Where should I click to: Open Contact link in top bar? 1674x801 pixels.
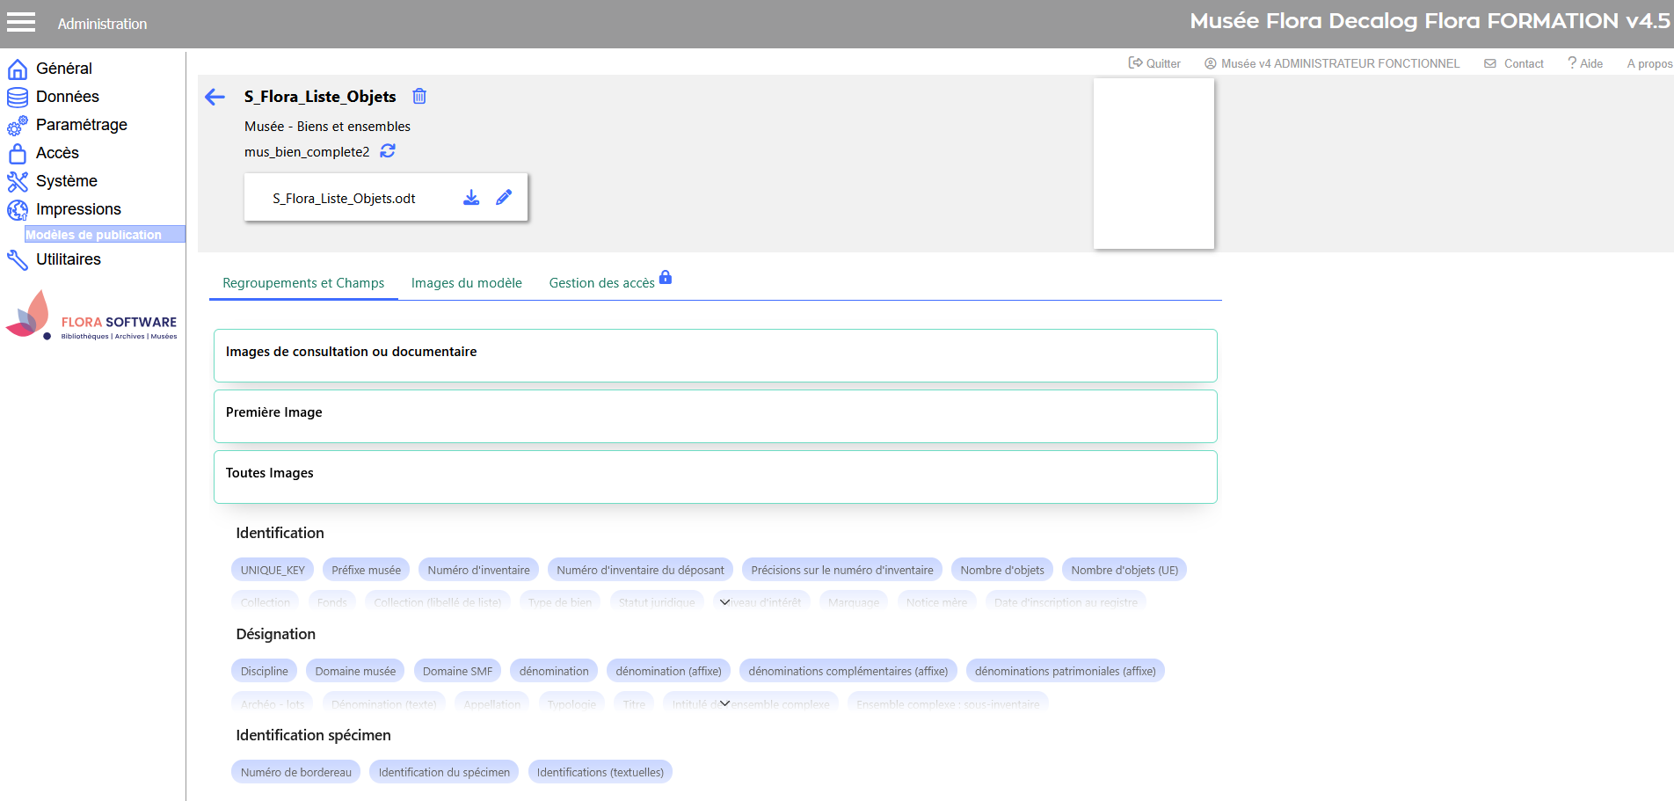1514,63
